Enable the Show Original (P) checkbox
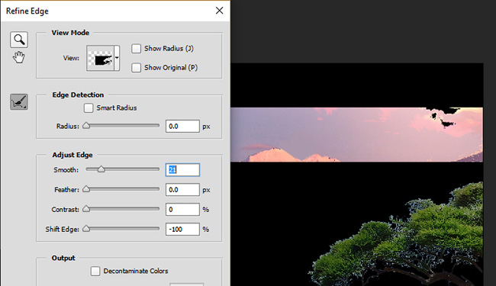This screenshot has height=286, width=496. pos(137,68)
